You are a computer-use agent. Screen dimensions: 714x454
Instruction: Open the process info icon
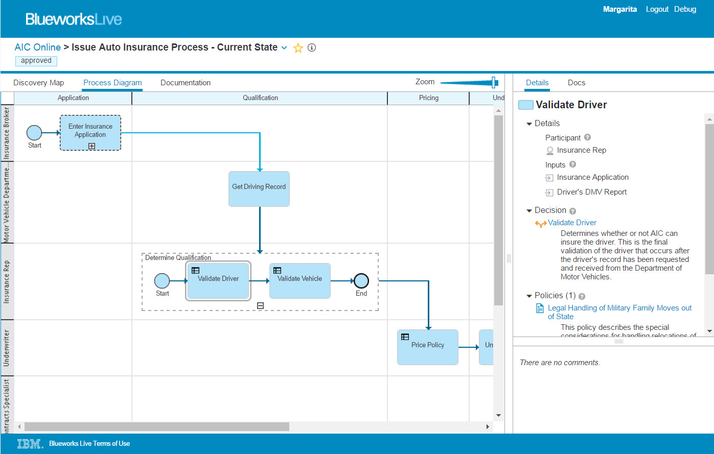[312, 47]
